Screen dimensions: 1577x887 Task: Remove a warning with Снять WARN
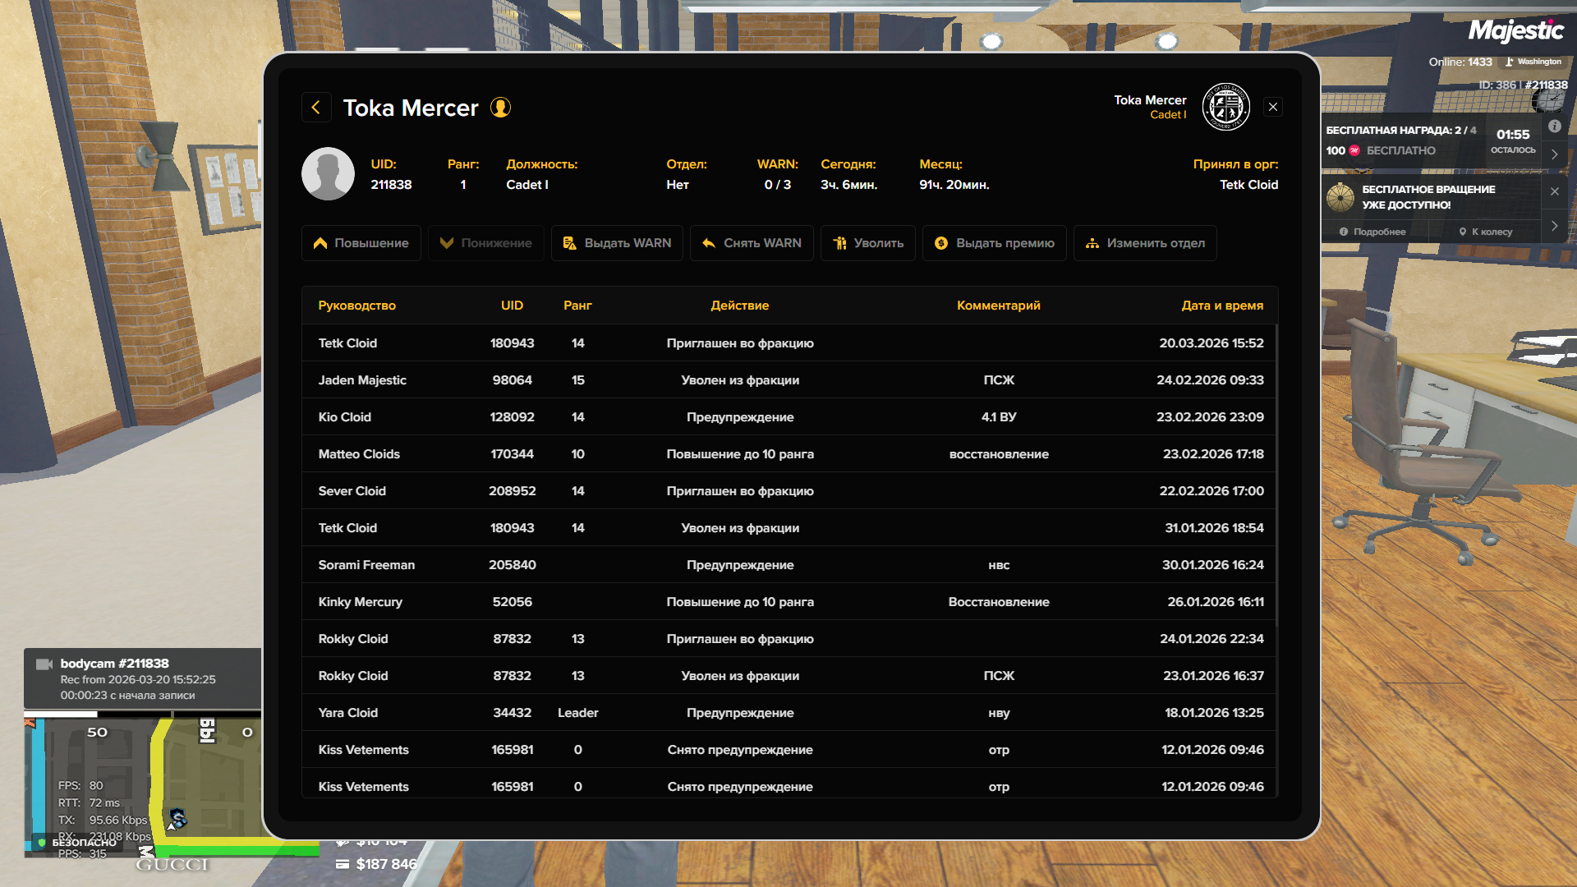tap(752, 243)
